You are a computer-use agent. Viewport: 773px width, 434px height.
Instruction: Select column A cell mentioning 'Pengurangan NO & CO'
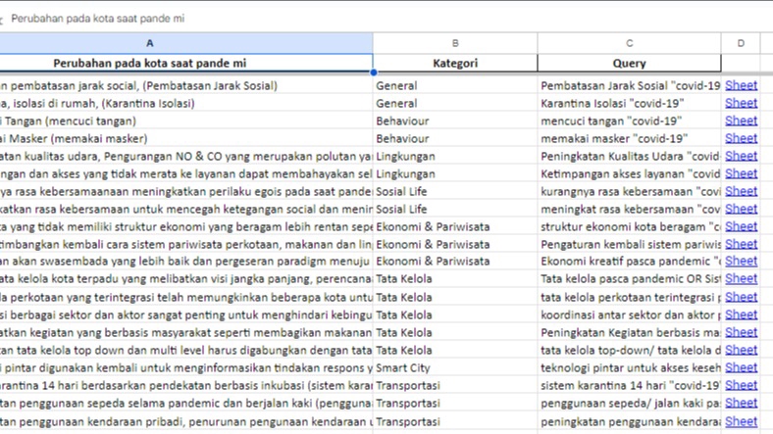click(186, 157)
